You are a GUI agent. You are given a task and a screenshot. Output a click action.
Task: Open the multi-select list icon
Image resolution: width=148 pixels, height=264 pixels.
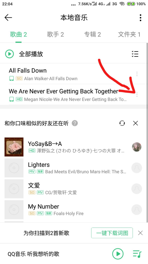tap(135, 54)
